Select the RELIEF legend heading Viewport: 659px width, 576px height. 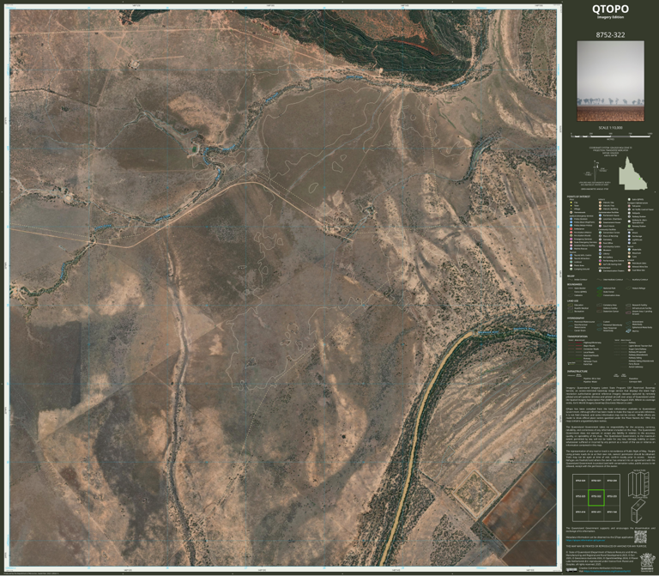(571, 276)
